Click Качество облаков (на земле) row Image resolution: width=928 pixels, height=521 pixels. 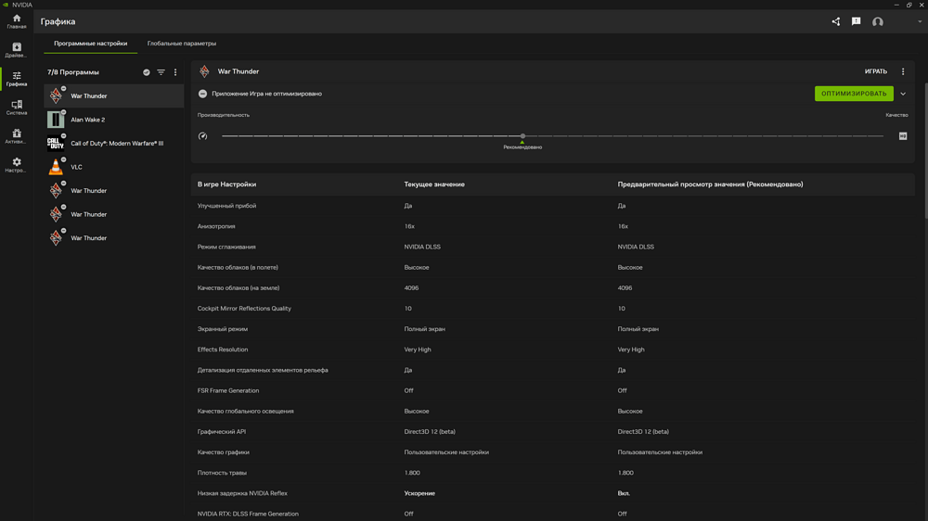click(x=553, y=288)
